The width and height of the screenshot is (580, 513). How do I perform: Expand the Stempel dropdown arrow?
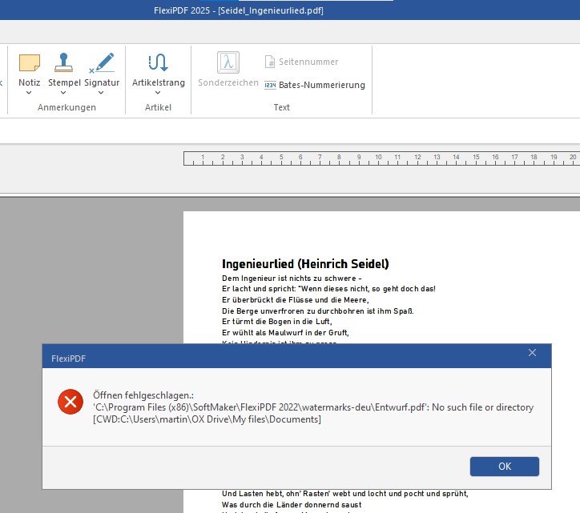(63, 93)
